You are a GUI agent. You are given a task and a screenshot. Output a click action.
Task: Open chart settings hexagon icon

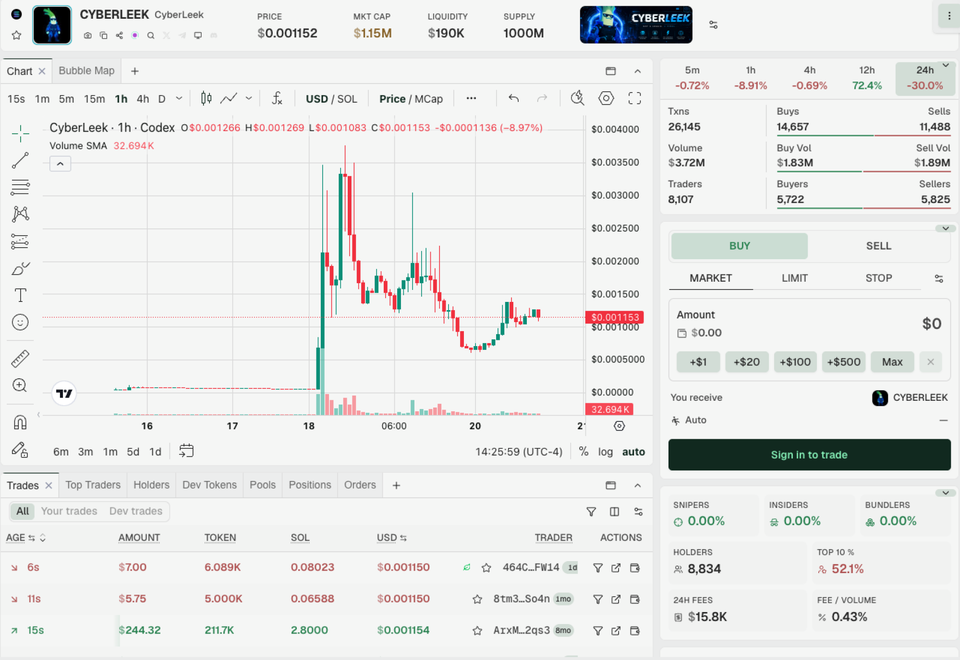606,98
